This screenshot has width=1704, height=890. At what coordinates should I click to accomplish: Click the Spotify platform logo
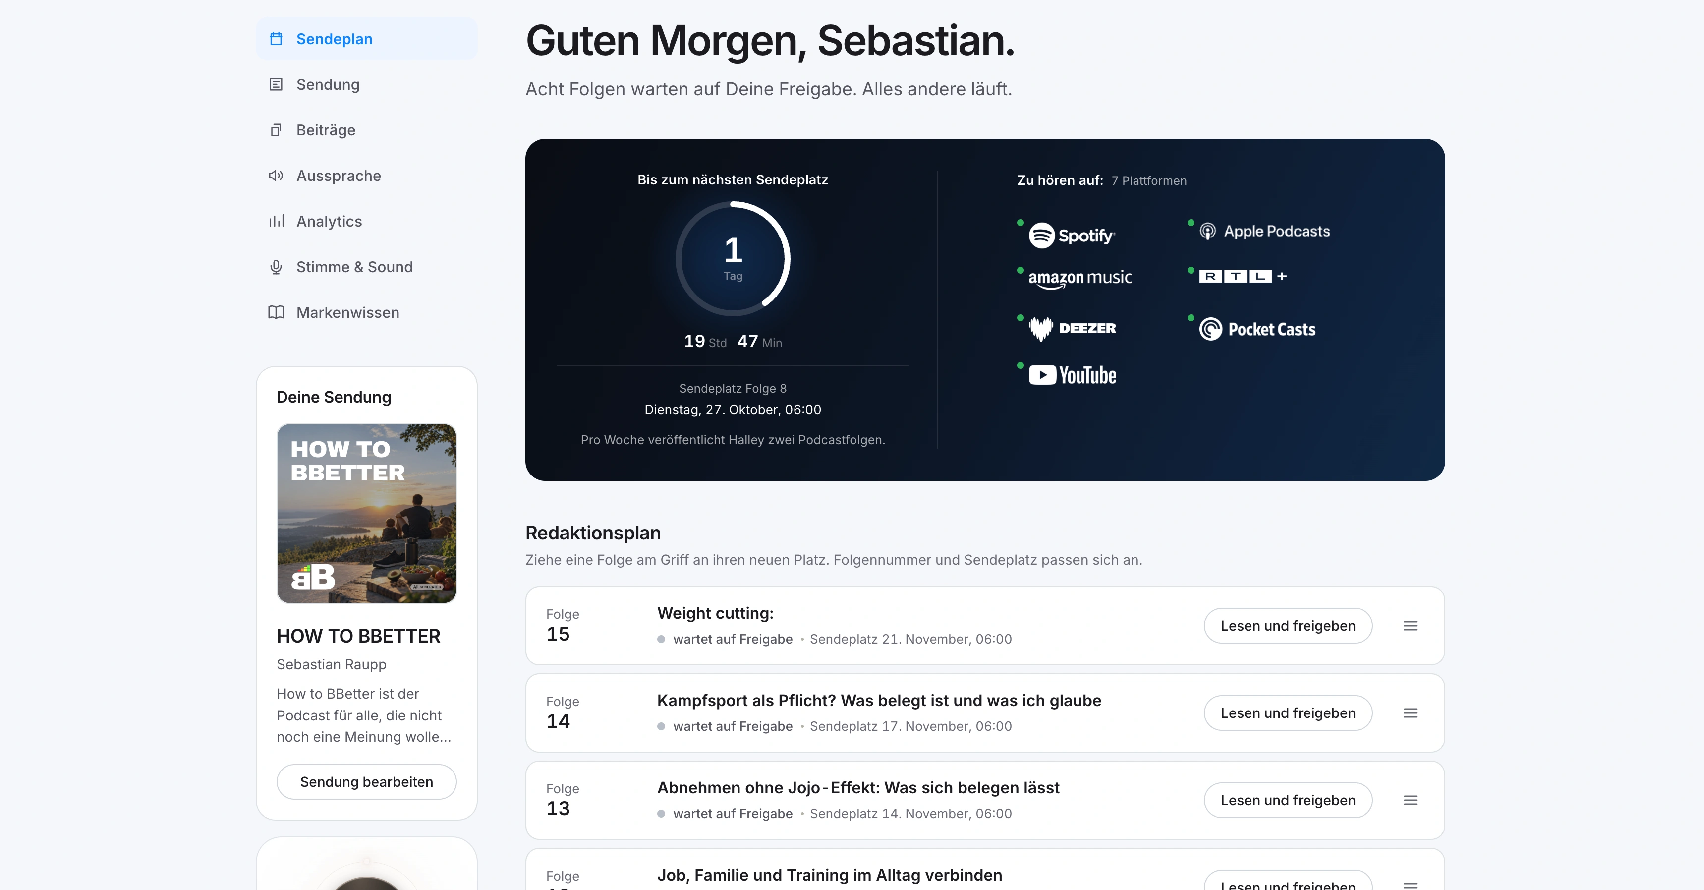click(1072, 236)
